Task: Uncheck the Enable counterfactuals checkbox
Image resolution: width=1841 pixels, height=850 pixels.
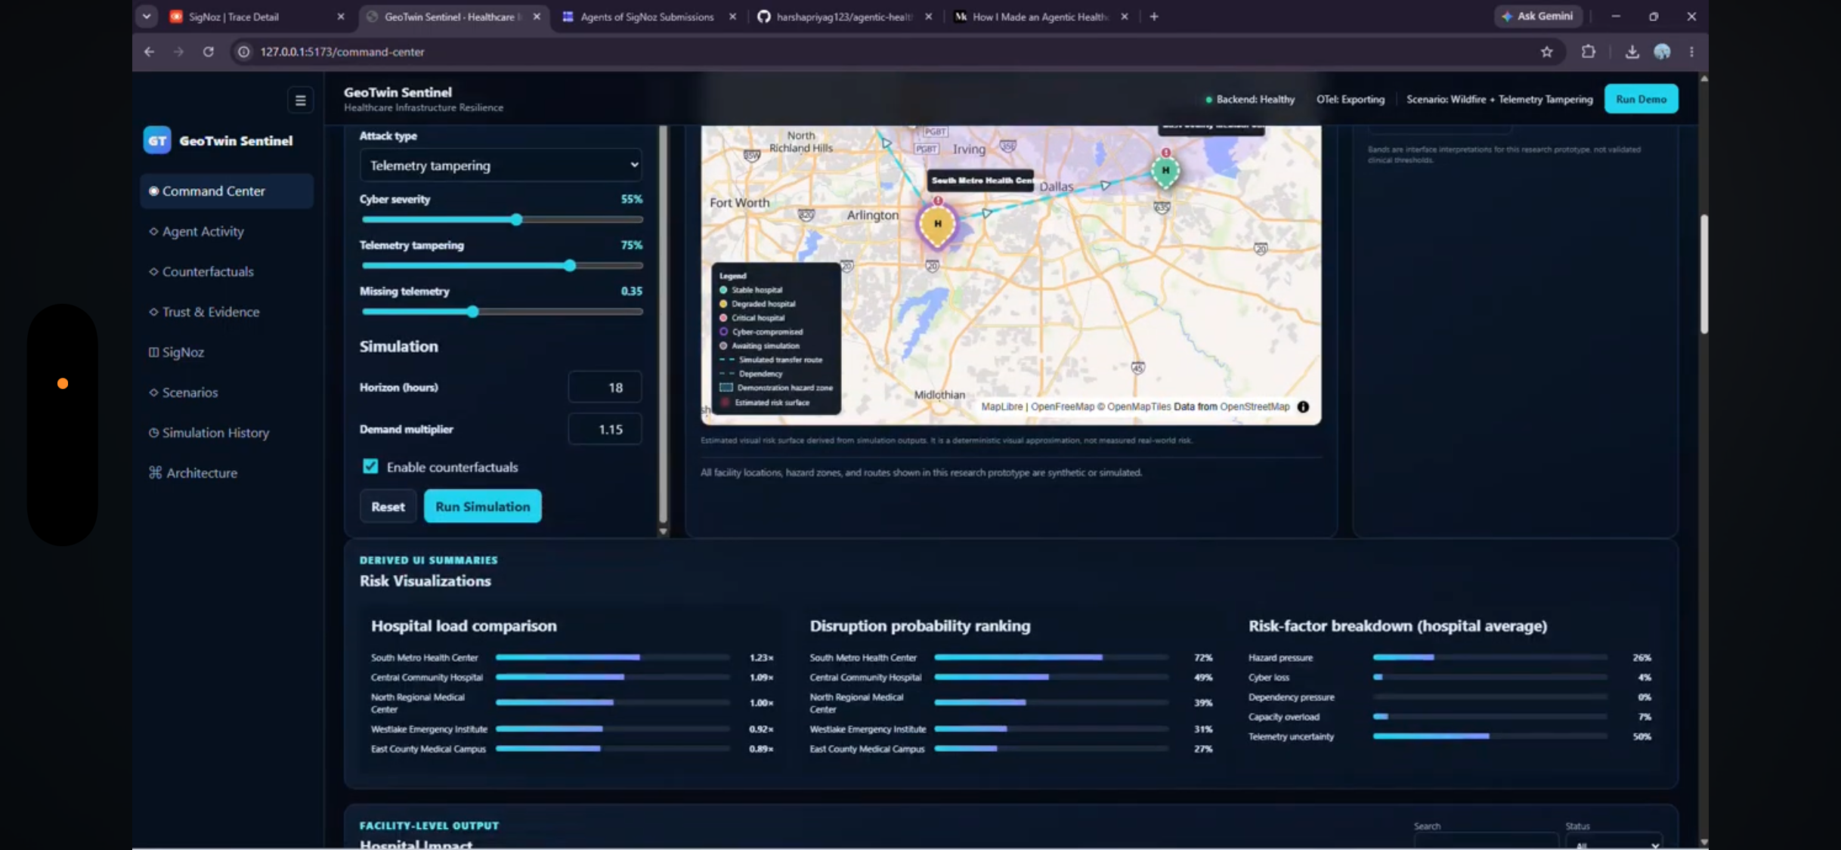Action: [x=370, y=466]
